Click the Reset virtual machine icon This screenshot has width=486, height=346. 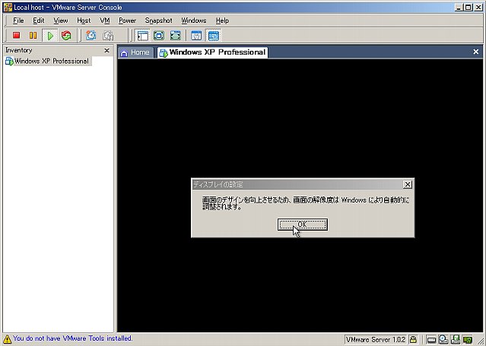(66, 35)
